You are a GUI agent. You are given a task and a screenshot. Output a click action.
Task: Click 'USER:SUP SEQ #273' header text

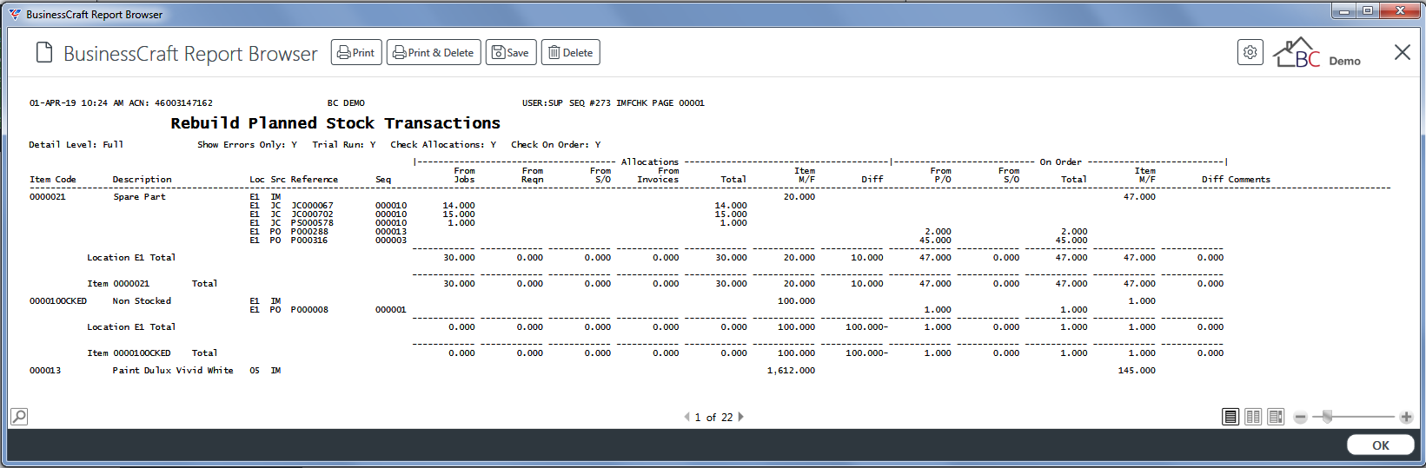point(566,103)
